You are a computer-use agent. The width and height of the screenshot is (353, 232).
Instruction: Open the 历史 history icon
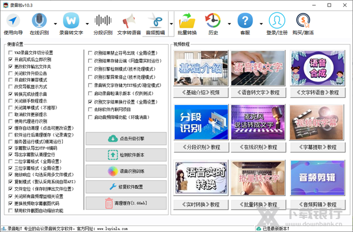pyautogui.click(x=213, y=24)
